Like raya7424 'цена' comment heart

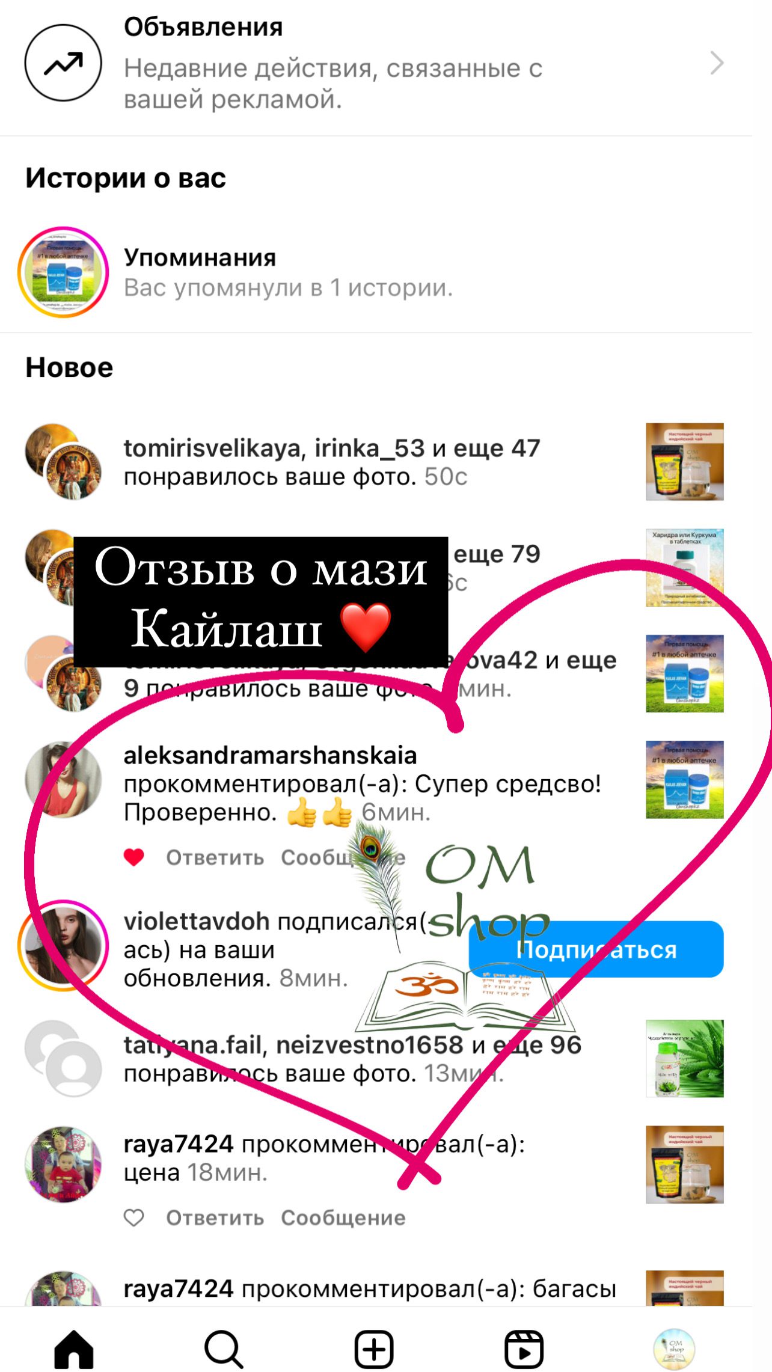coord(134,1217)
